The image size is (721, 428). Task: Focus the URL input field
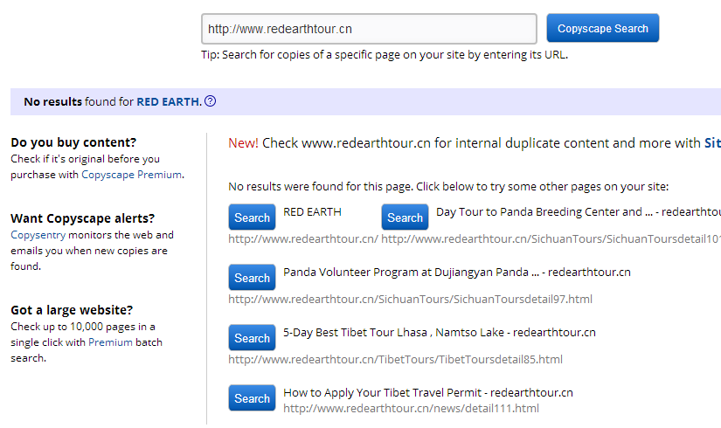click(369, 29)
